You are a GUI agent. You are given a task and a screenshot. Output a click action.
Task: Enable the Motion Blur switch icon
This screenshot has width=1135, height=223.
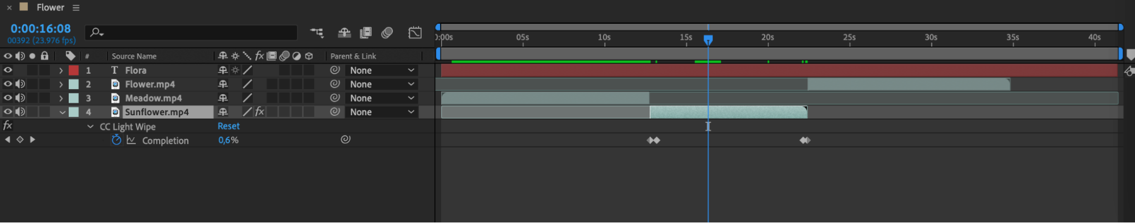387,33
